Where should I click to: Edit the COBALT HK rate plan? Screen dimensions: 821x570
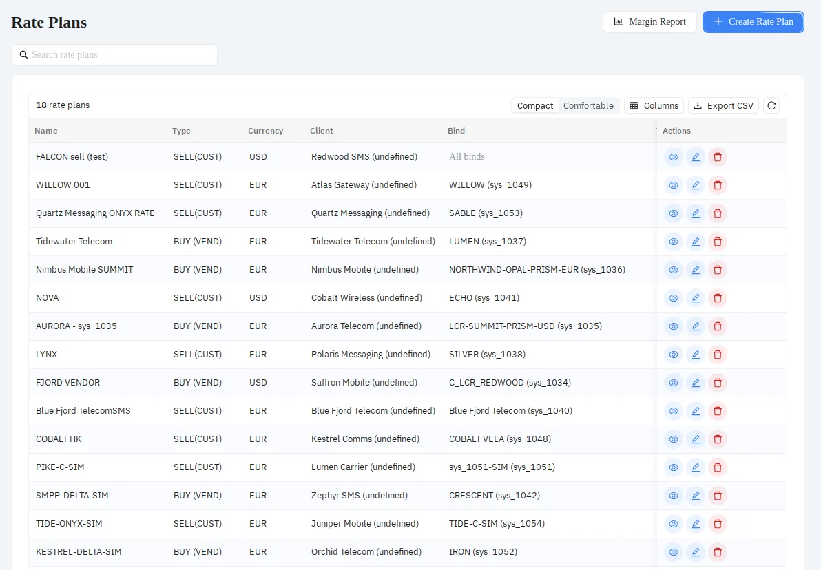pos(696,440)
